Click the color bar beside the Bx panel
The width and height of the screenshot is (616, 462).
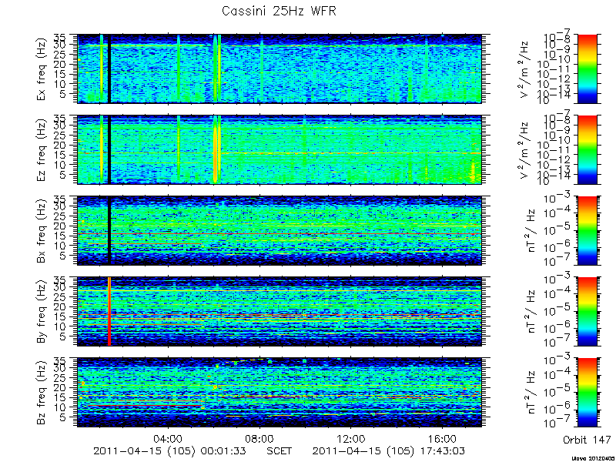[587, 230]
